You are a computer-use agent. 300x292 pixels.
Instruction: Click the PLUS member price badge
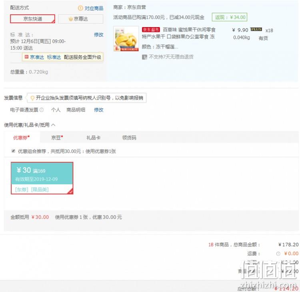click(256, 29)
